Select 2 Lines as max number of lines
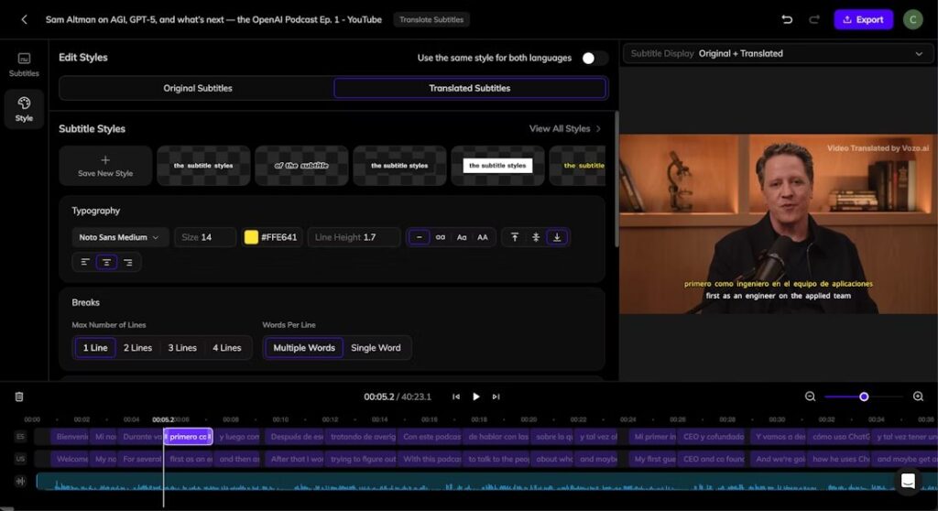This screenshot has height=511, width=938. point(138,348)
